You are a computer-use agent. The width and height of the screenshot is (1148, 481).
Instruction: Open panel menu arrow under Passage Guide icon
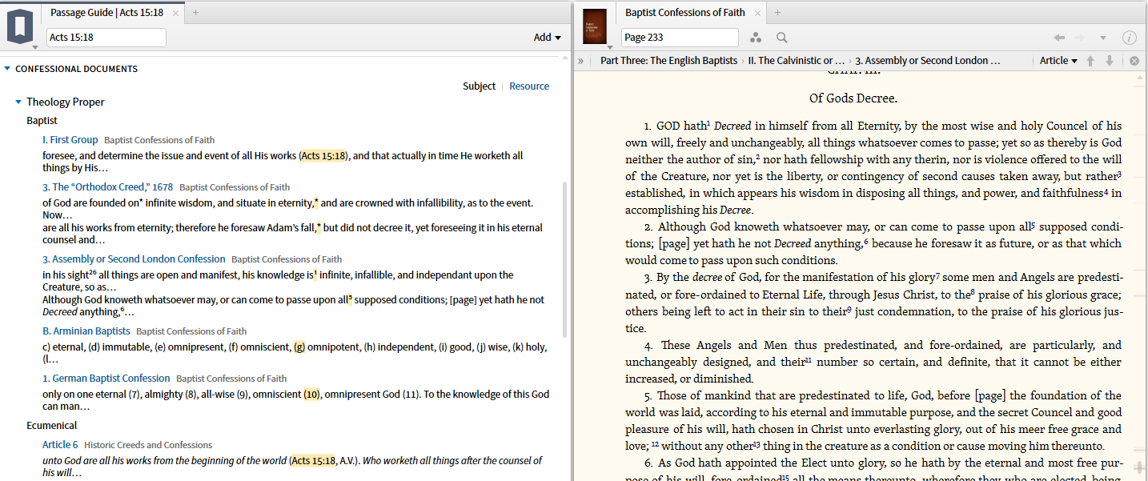click(x=35, y=47)
